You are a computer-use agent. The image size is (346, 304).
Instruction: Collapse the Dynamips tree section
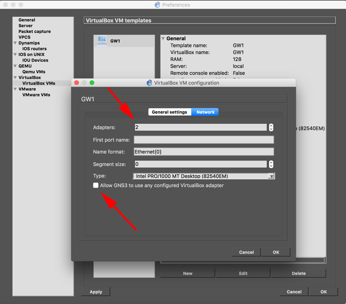click(15, 43)
